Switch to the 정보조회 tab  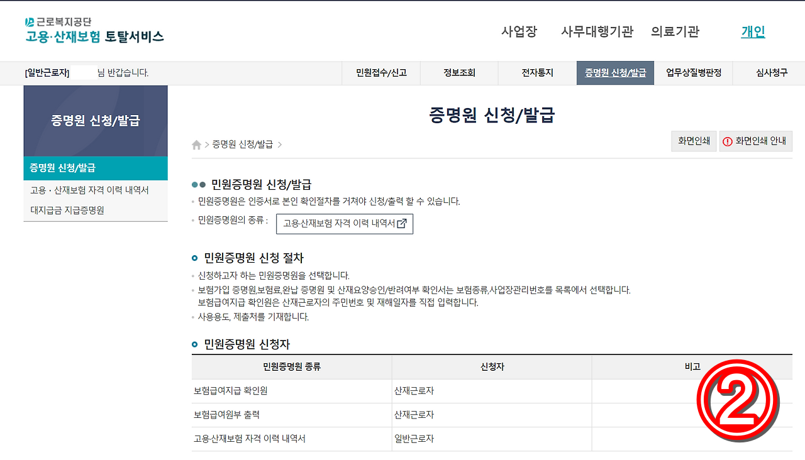(x=458, y=72)
